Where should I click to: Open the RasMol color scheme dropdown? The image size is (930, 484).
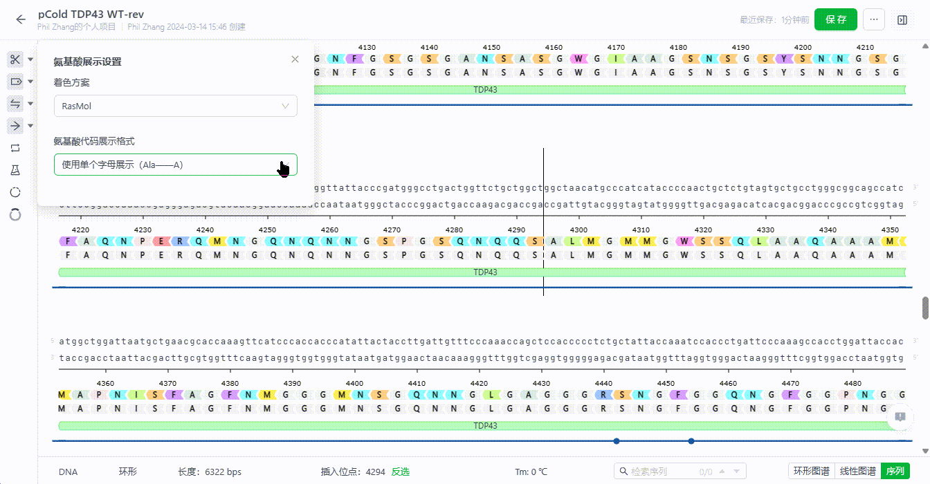[176, 106]
